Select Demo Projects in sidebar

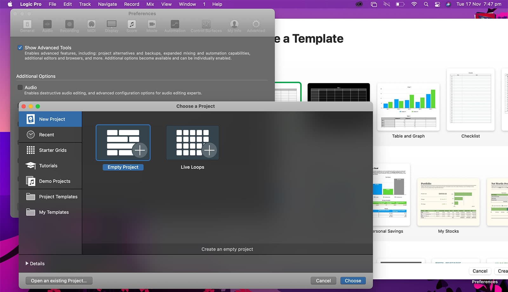tap(50, 181)
